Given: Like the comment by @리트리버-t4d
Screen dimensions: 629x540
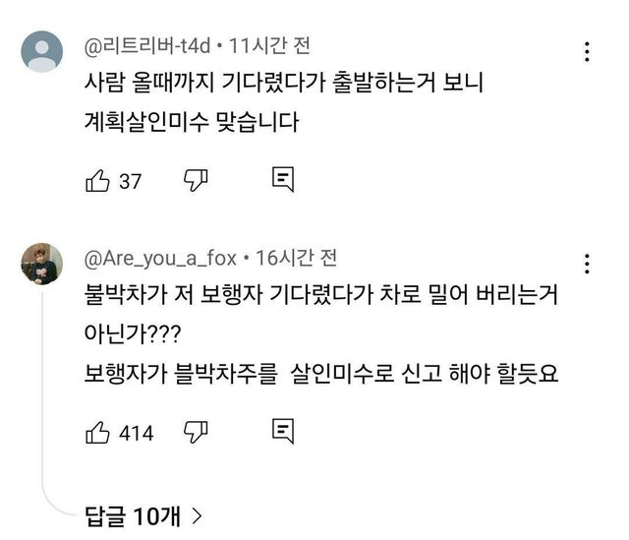Looking at the screenshot, I should [97, 181].
